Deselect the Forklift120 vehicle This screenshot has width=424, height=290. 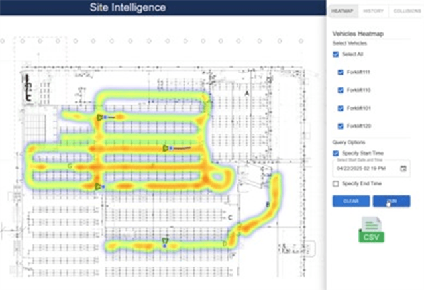[341, 126]
